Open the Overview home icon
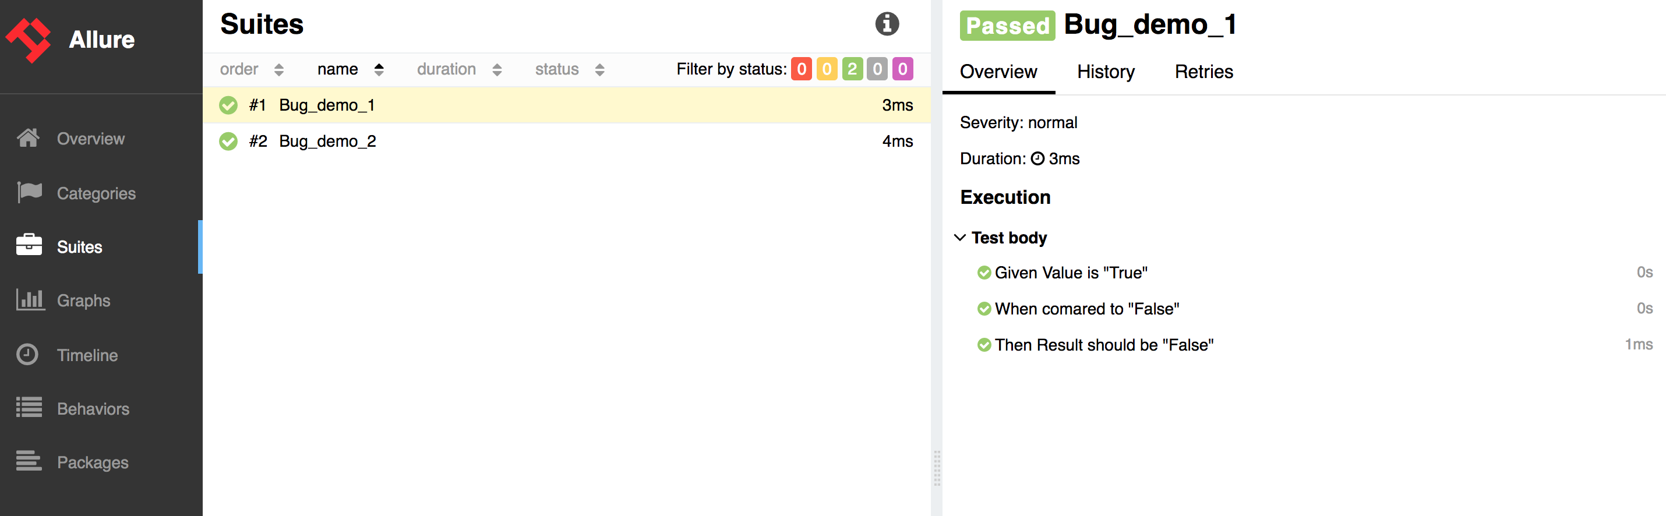Screen dimensions: 1666x516 point(29,139)
